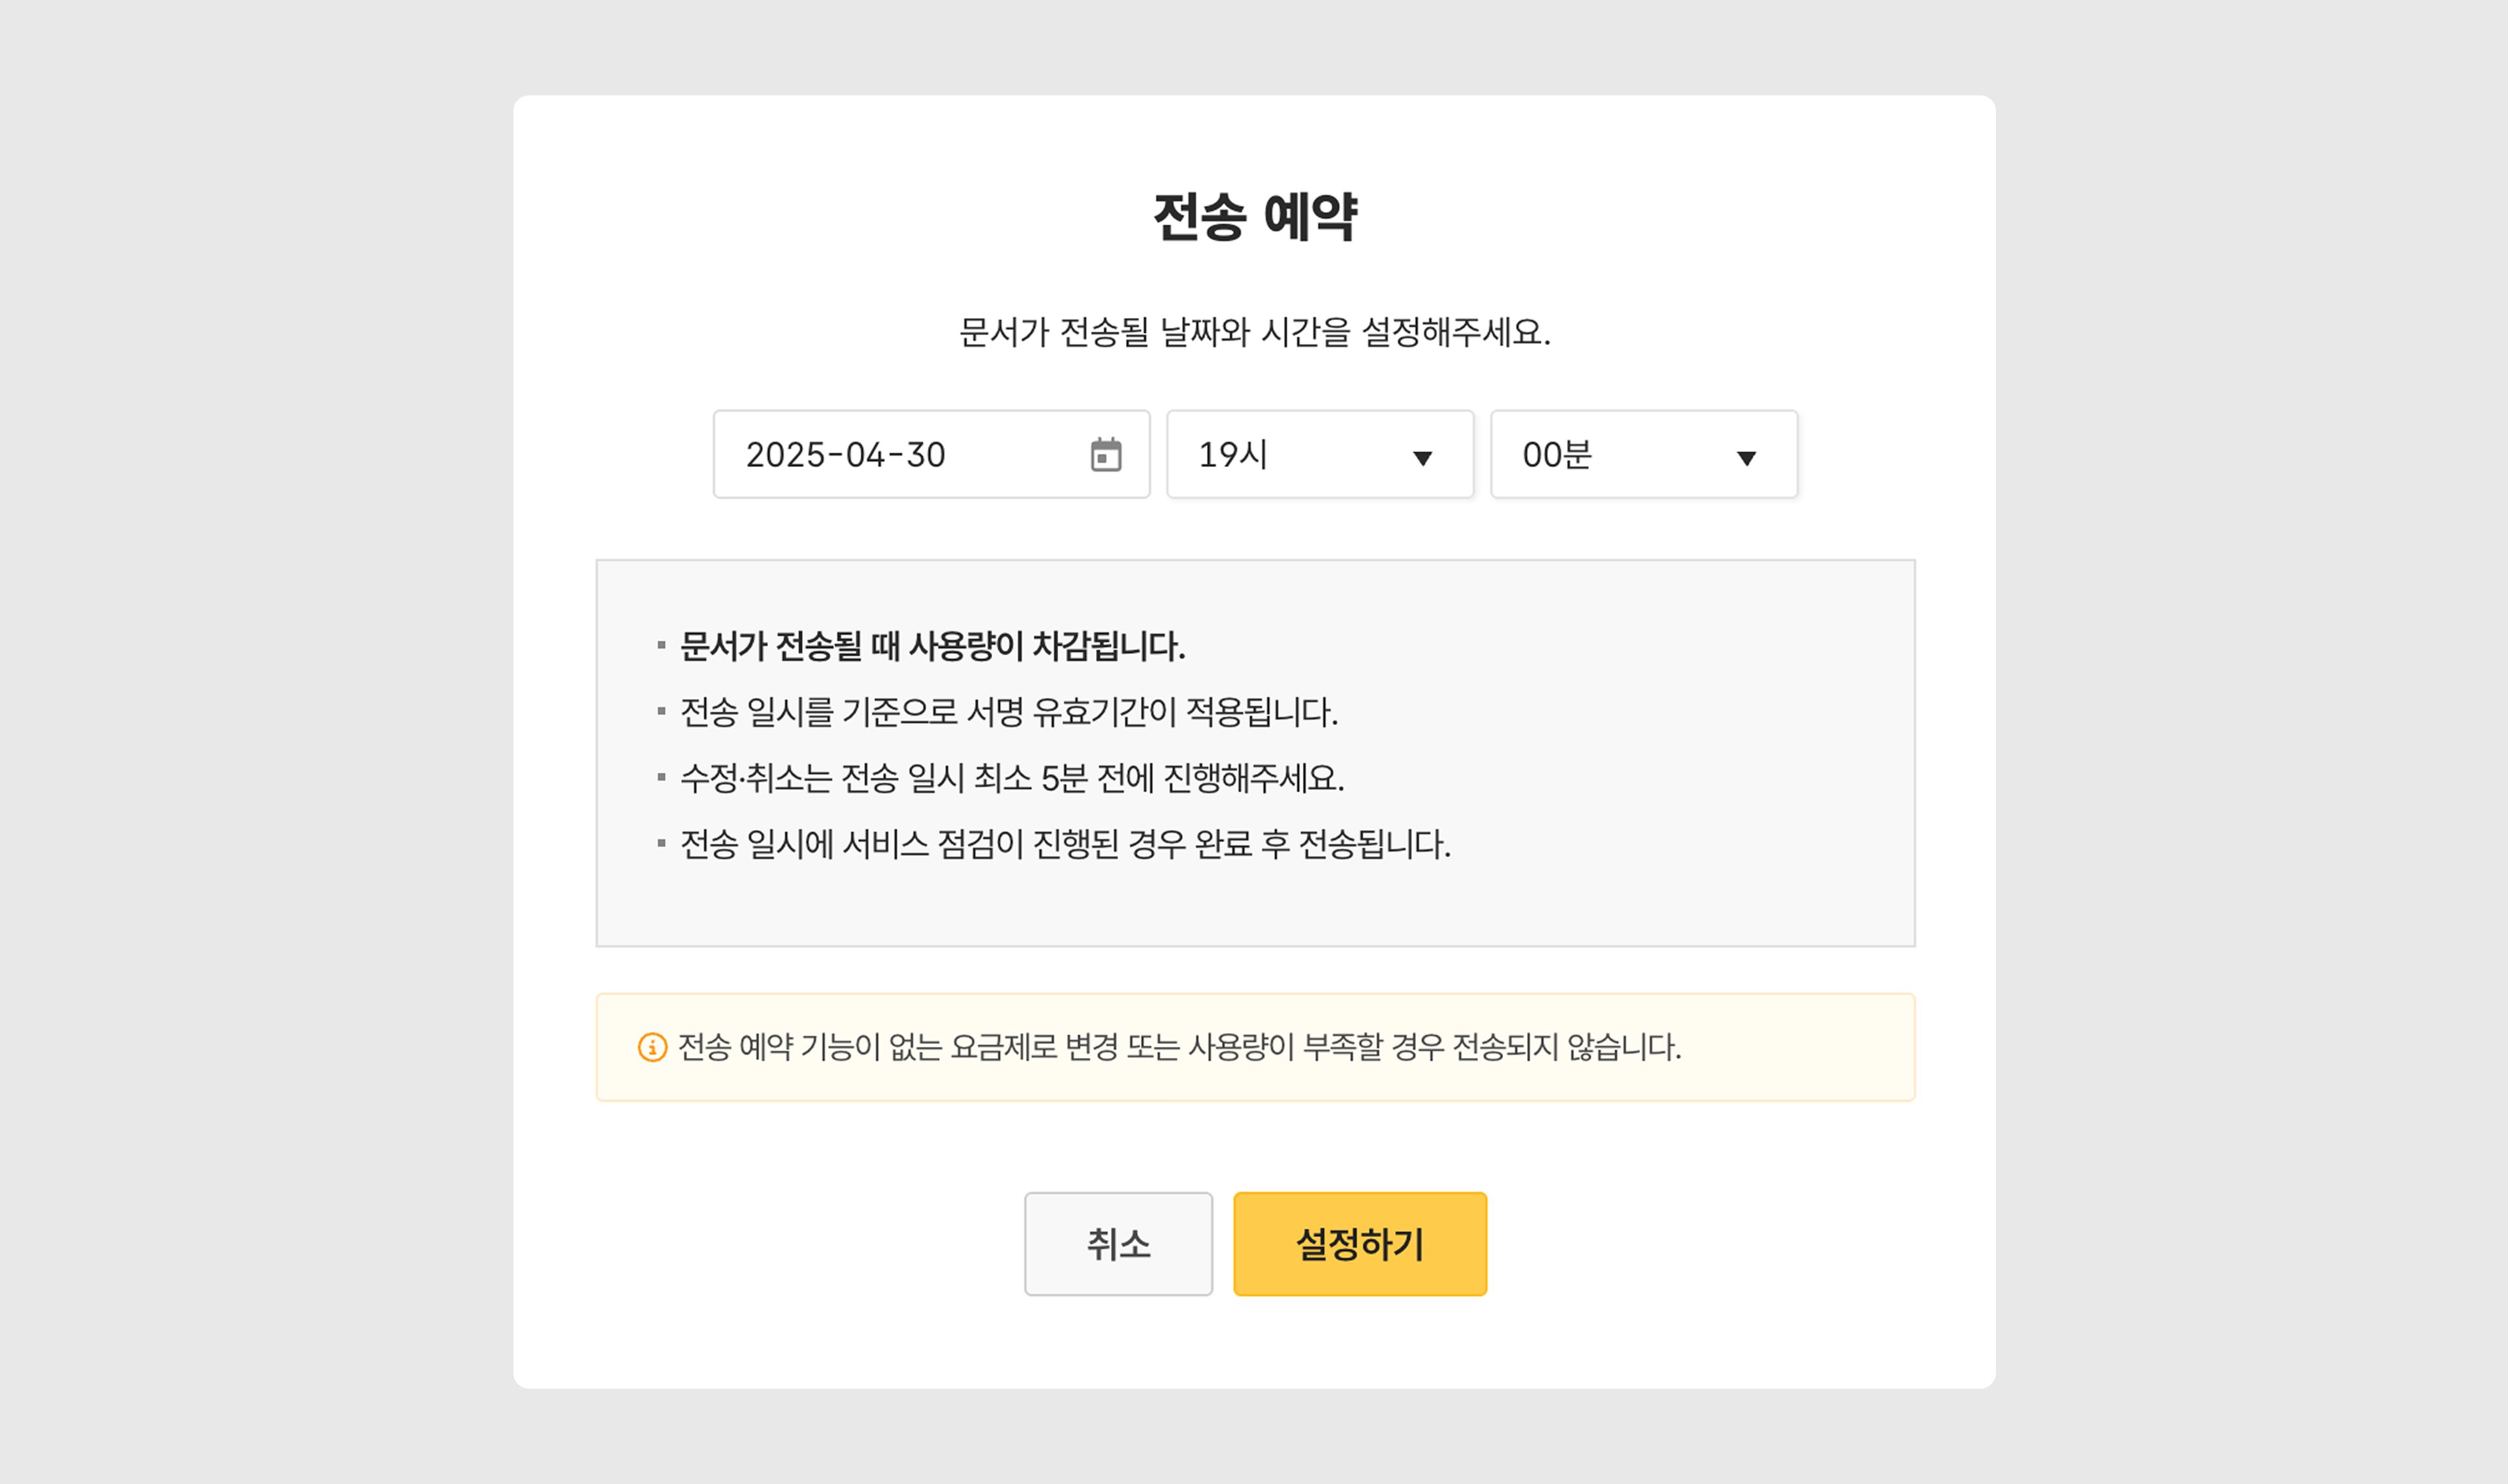
Task: Confirm with the 설정하기 button
Action: pos(1359,1244)
